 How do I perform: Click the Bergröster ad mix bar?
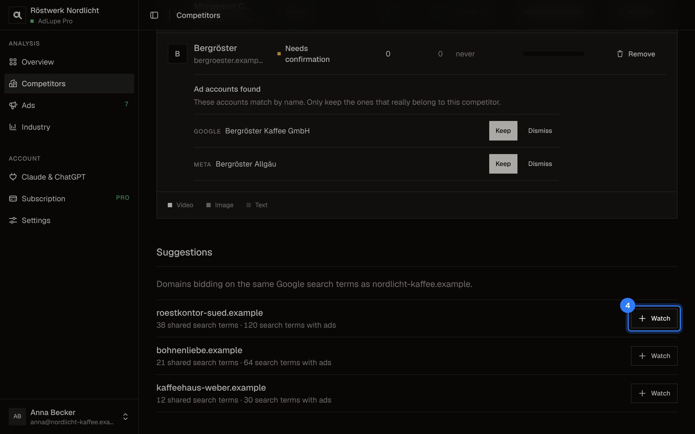[553, 54]
